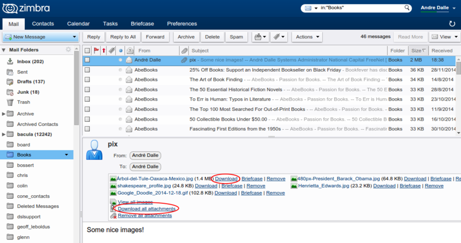This screenshot has height=243, width=461.
Task: Click message list vertical scrollbar
Action: pos(459,68)
